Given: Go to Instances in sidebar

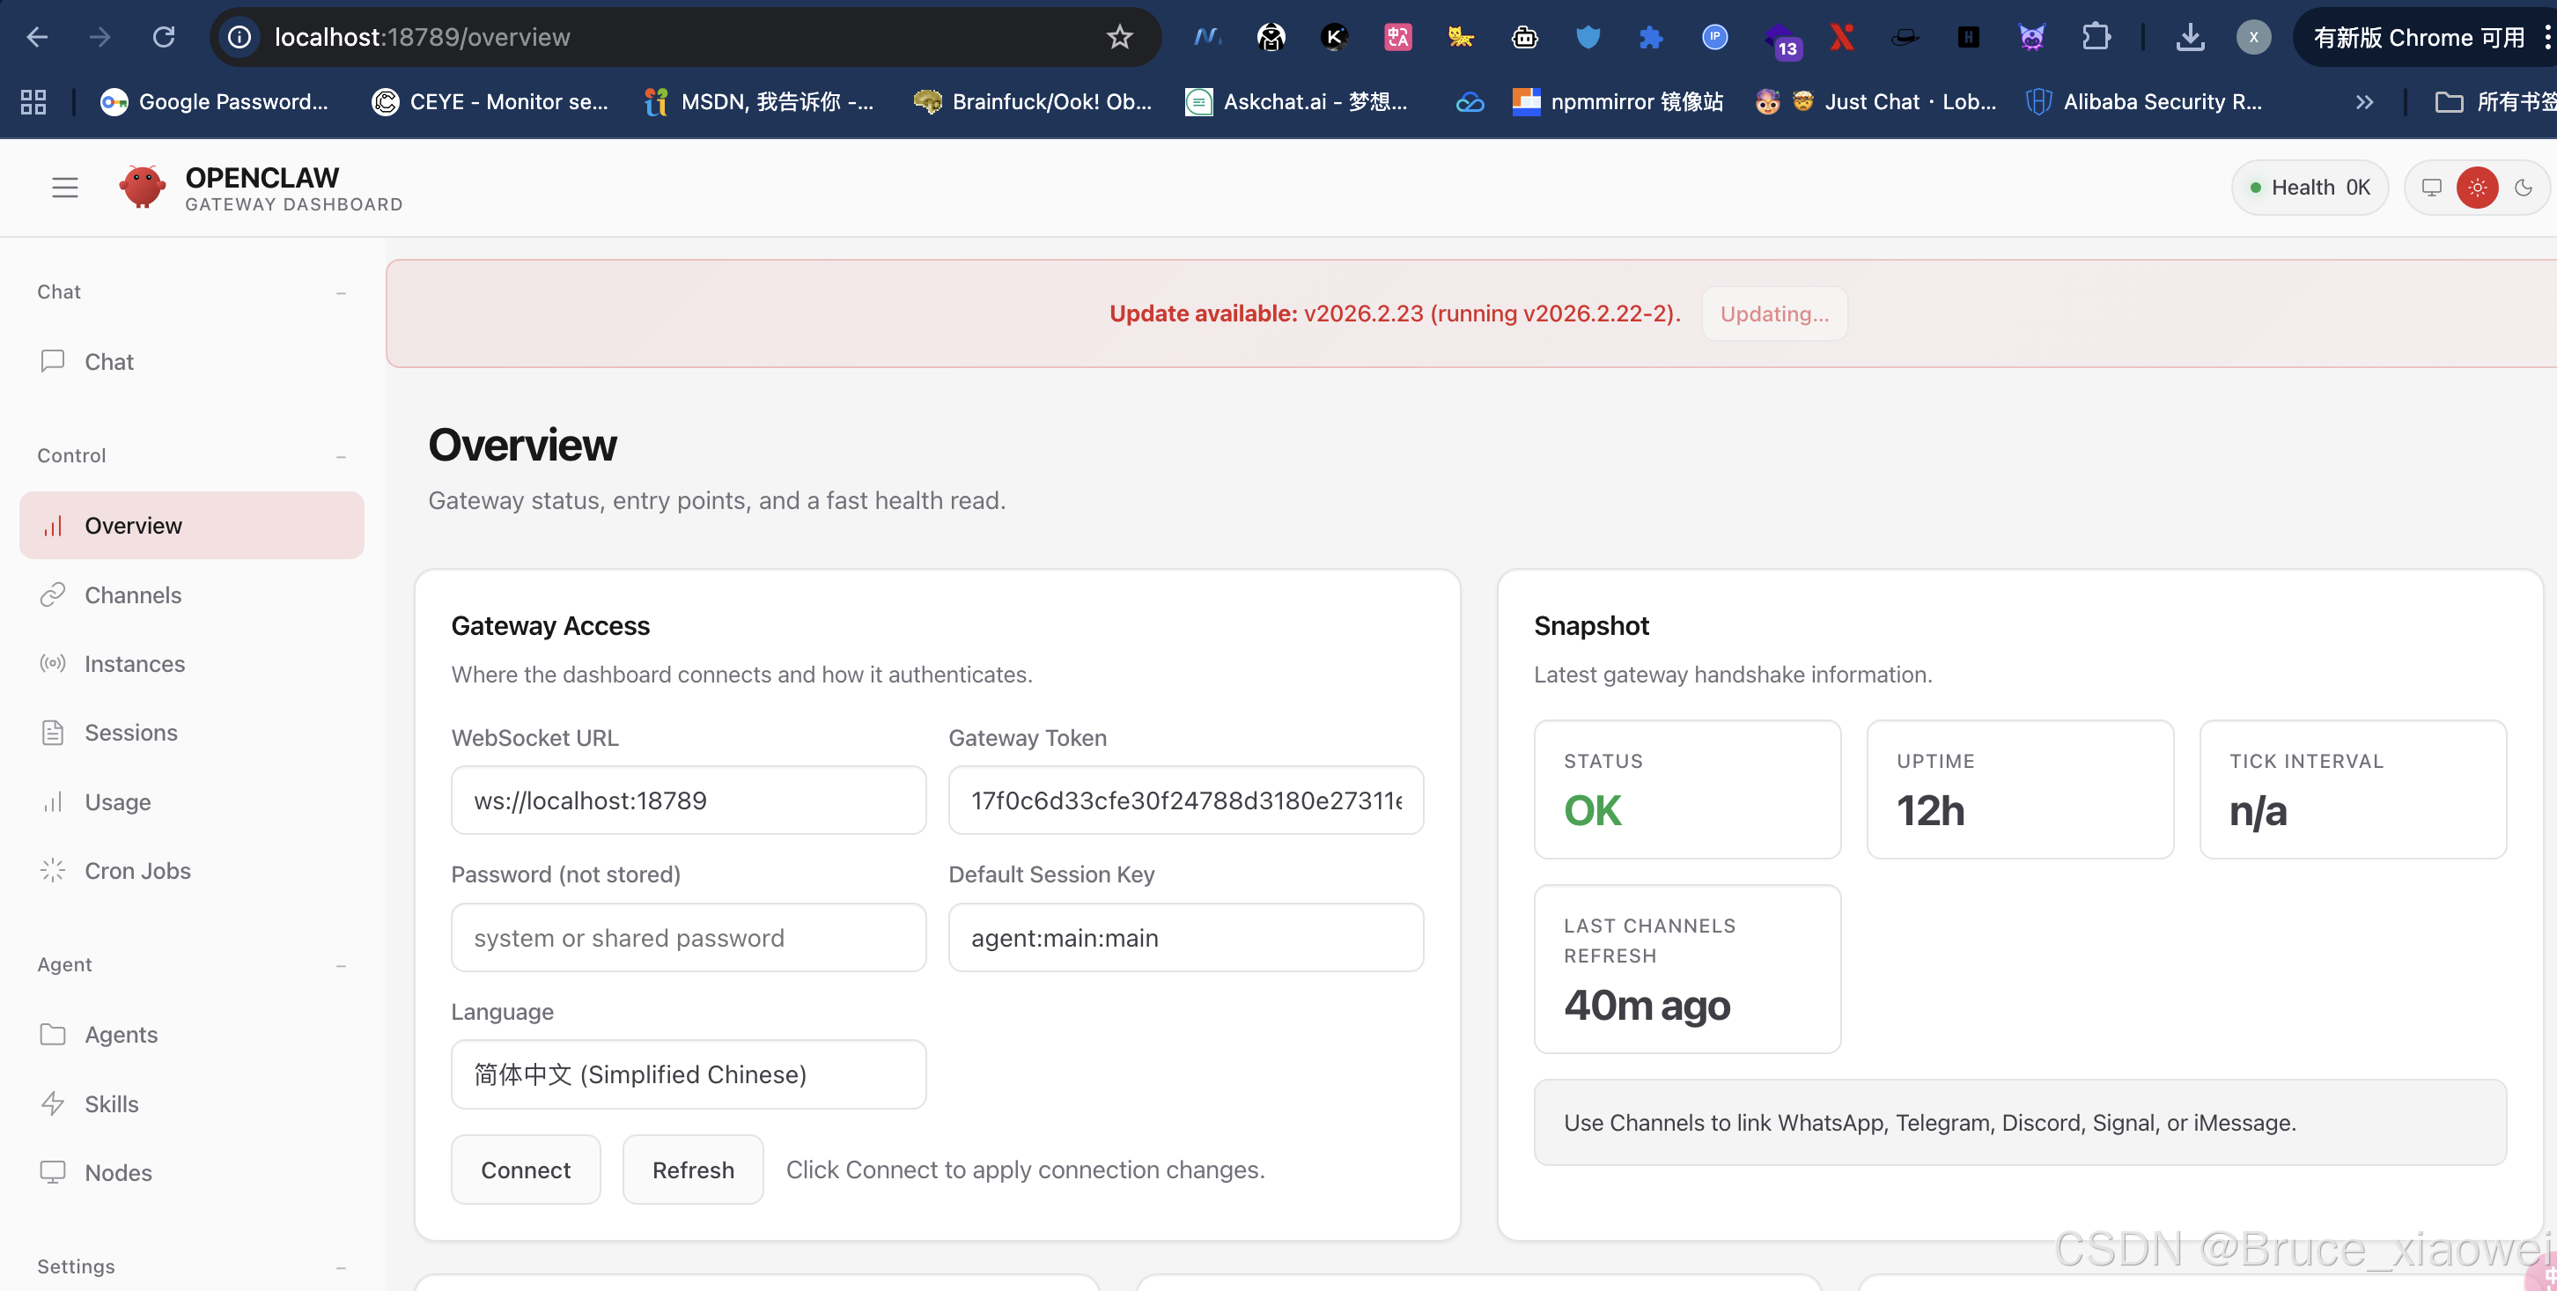Looking at the screenshot, I should pyautogui.click(x=134, y=663).
